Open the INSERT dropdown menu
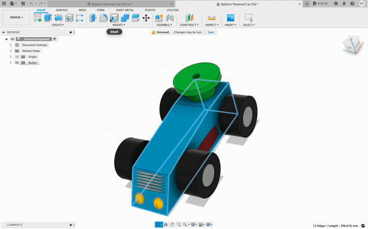 coord(231,25)
